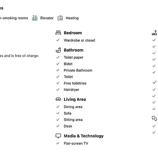Click the Living Area sofa icon

(x=58, y=99)
